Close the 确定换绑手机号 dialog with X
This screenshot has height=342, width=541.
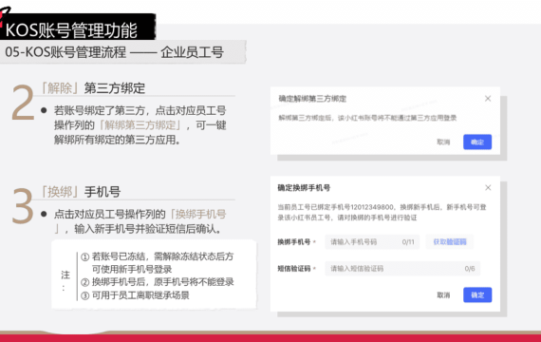[488, 187]
